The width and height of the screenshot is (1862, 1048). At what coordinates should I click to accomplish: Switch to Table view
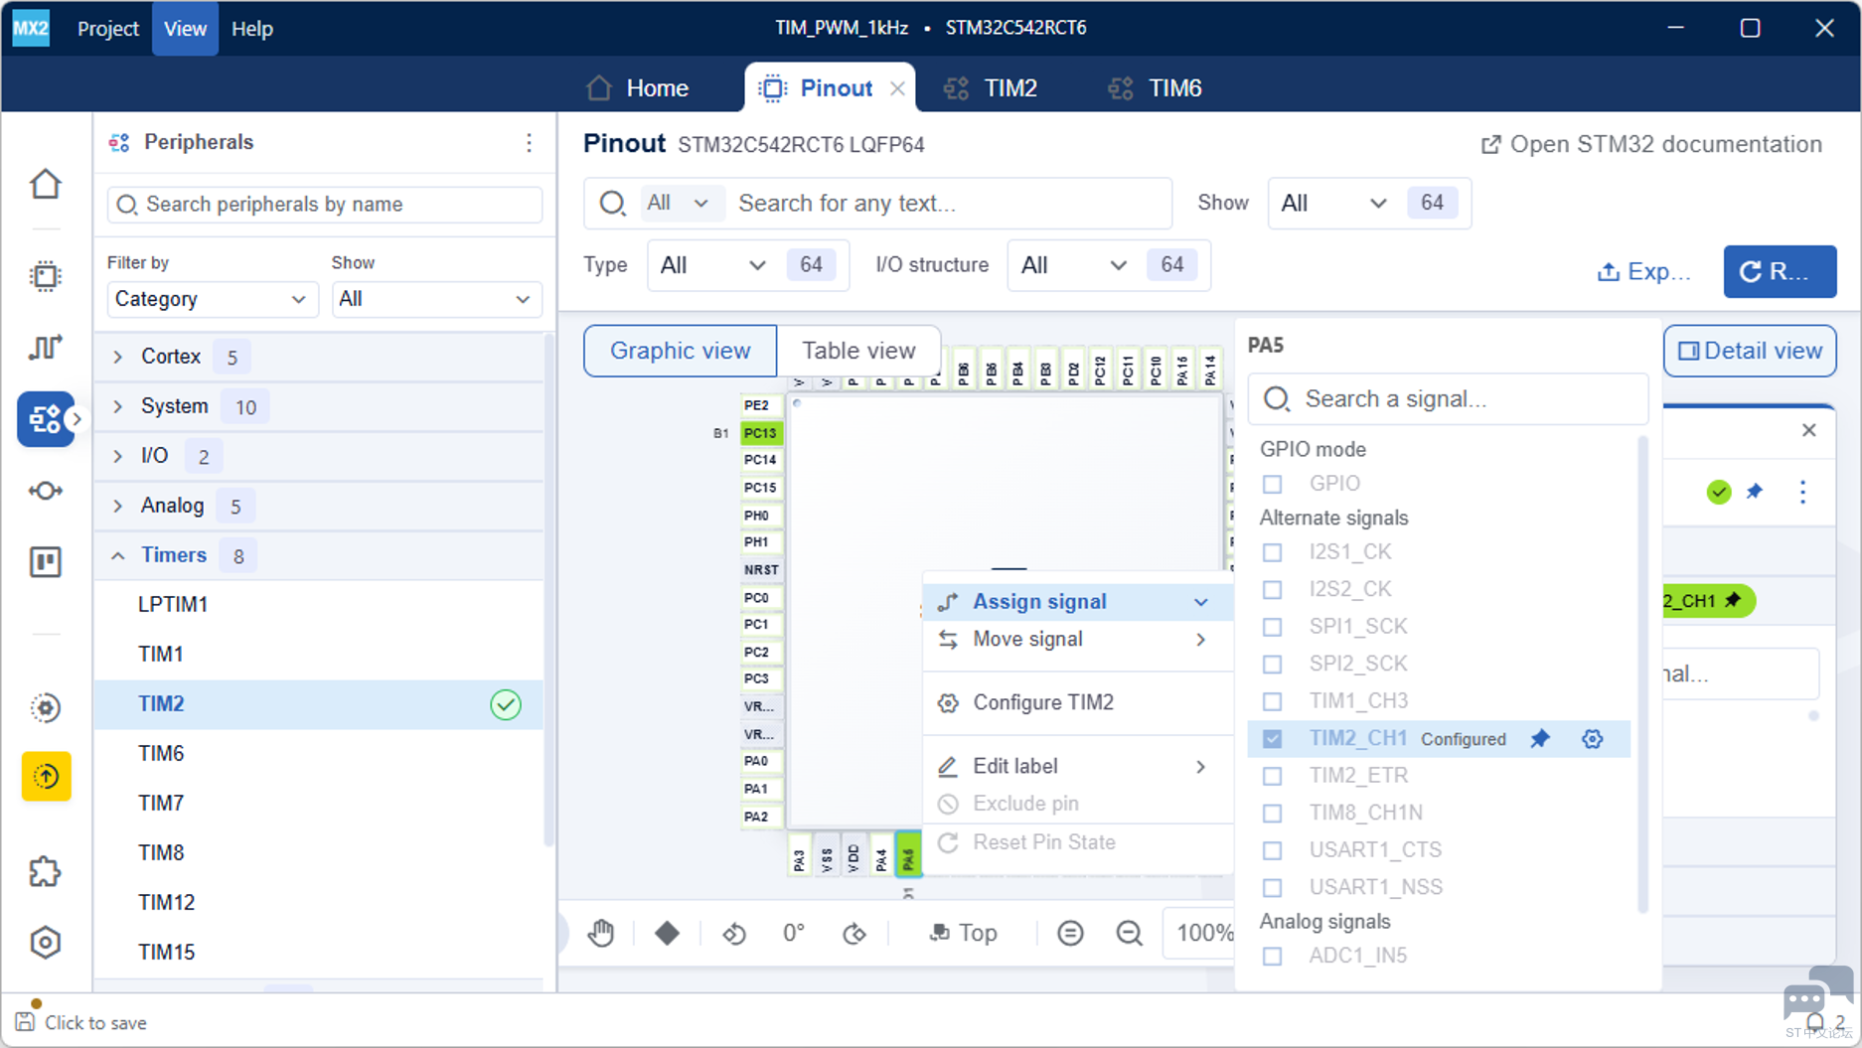tap(858, 351)
